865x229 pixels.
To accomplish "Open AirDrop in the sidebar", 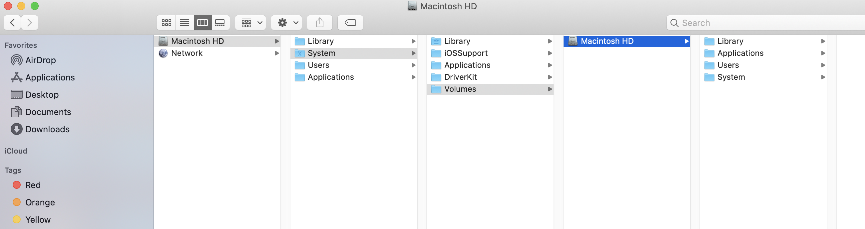I will [x=40, y=60].
